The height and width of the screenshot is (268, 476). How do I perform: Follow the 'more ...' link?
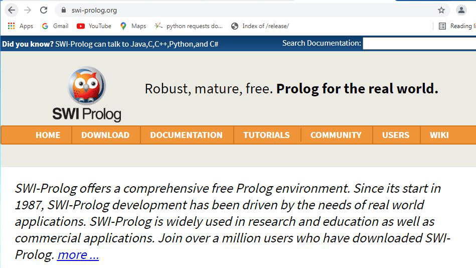pyautogui.click(x=78, y=254)
